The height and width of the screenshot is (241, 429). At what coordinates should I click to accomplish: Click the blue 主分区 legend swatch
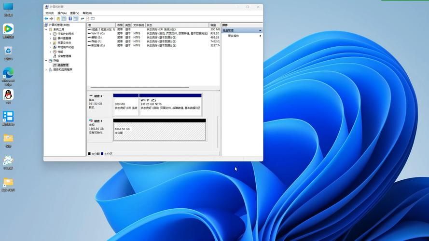pos(102,154)
